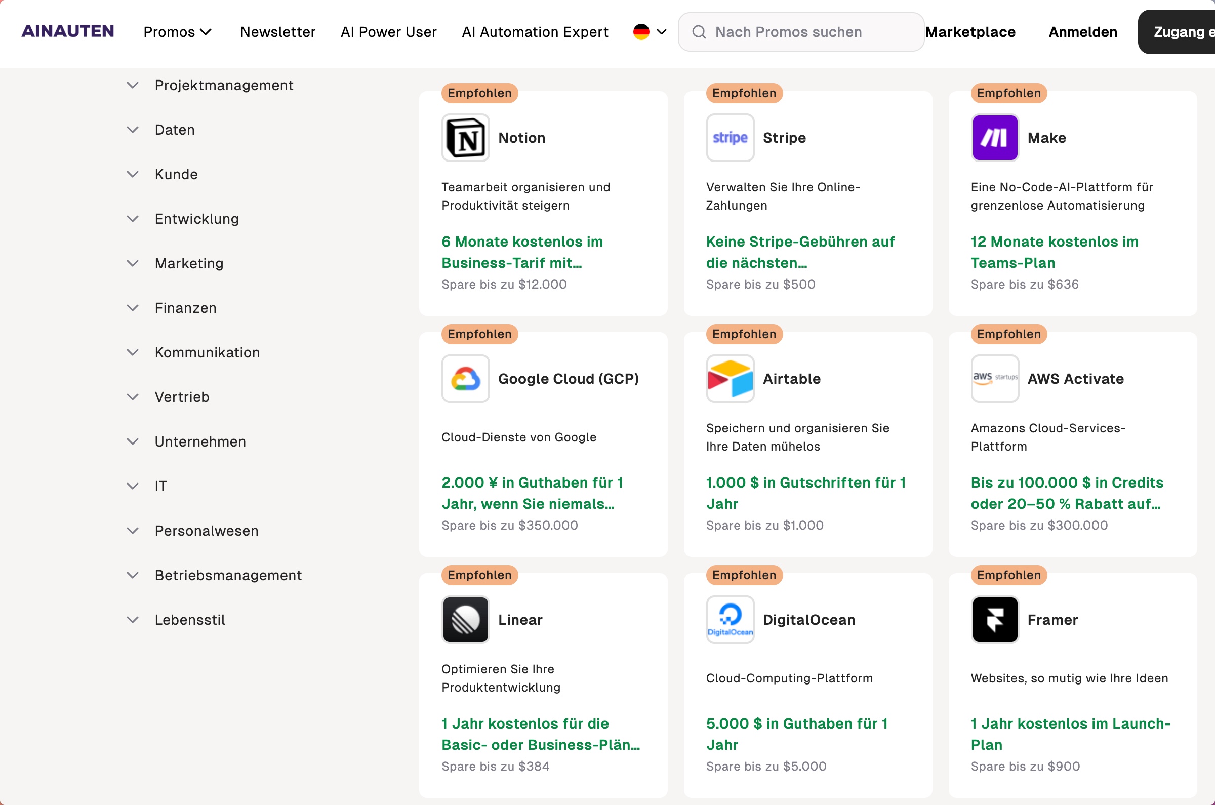Click Anmelden to log in

click(x=1082, y=32)
